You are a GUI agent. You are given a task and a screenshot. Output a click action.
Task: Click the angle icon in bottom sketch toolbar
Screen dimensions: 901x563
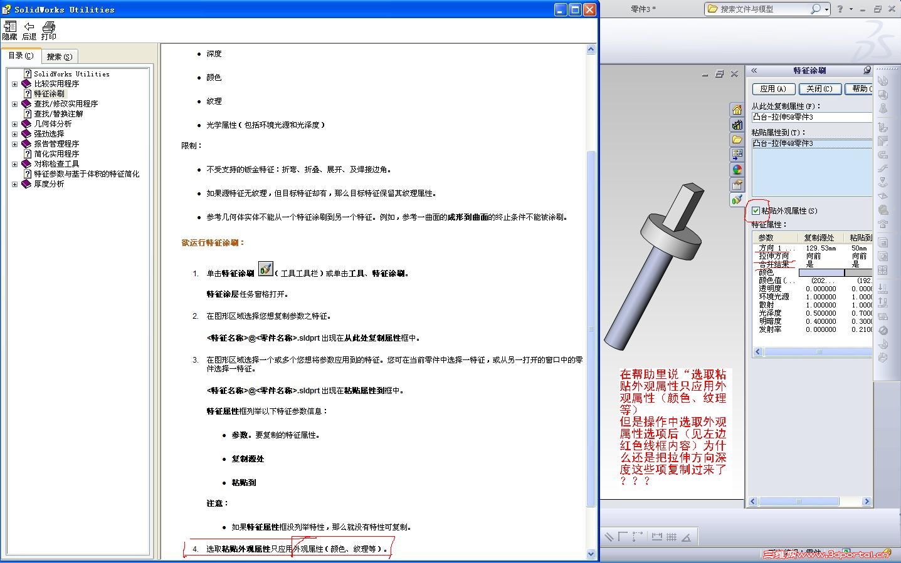(687, 537)
